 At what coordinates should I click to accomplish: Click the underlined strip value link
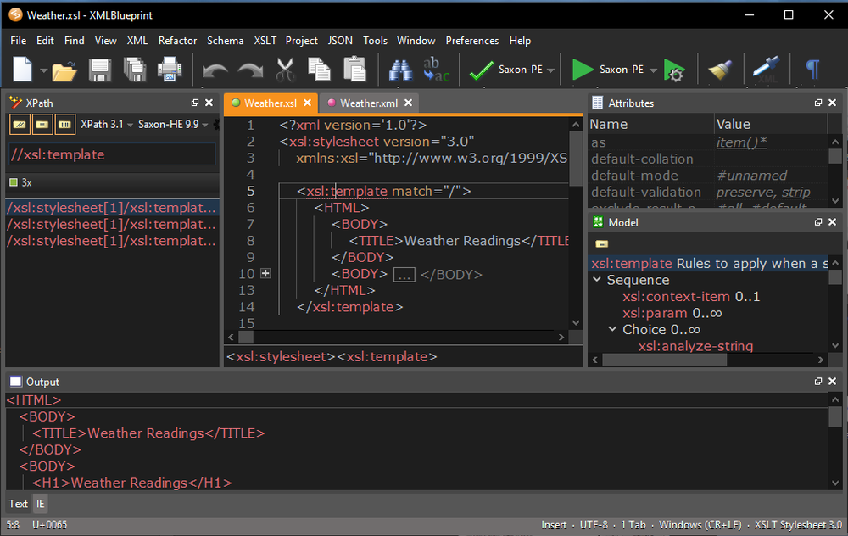[x=795, y=193]
